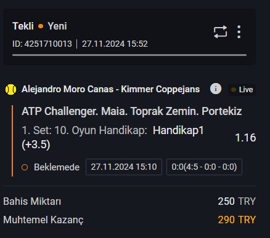Click the Handikap1 (+3.5) selection text
The image size is (270, 238).
(x=113, y=137)
